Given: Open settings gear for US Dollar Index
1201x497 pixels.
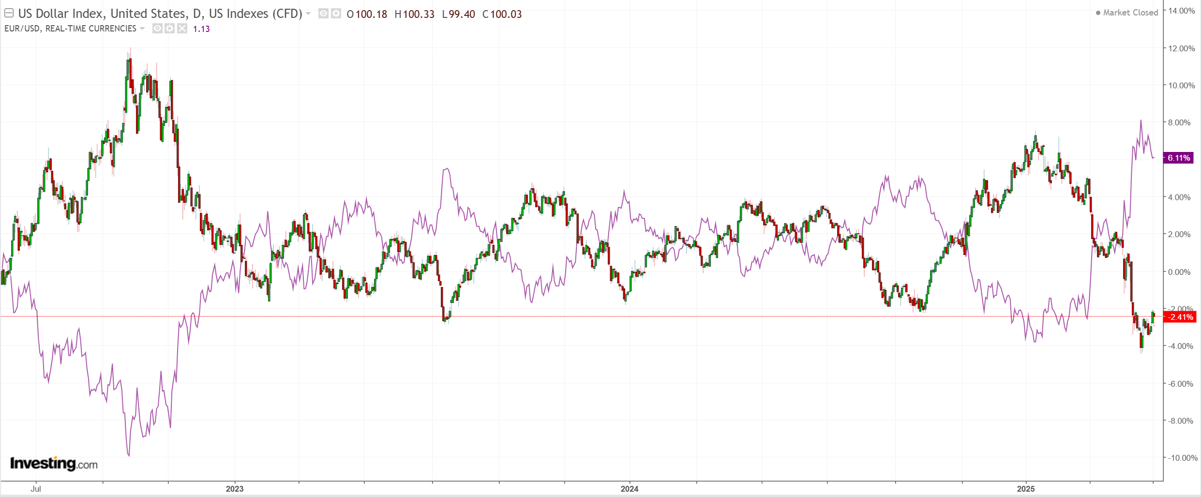Looking at the screenshot, I should click(336, 14).
